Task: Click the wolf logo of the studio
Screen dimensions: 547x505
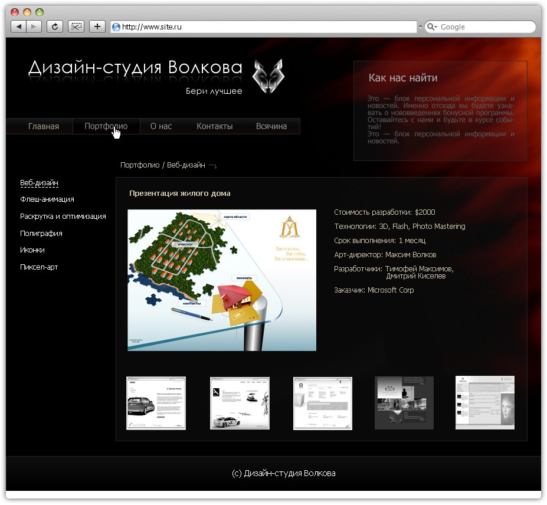Action: [x=268, y=76]
